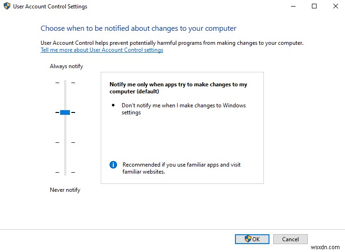Set slider to the bottom Never notify tick
The height and width of the screenshot is (252, 345).
65,172
